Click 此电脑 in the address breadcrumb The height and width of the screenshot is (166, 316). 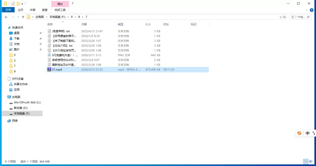(40, 17)
